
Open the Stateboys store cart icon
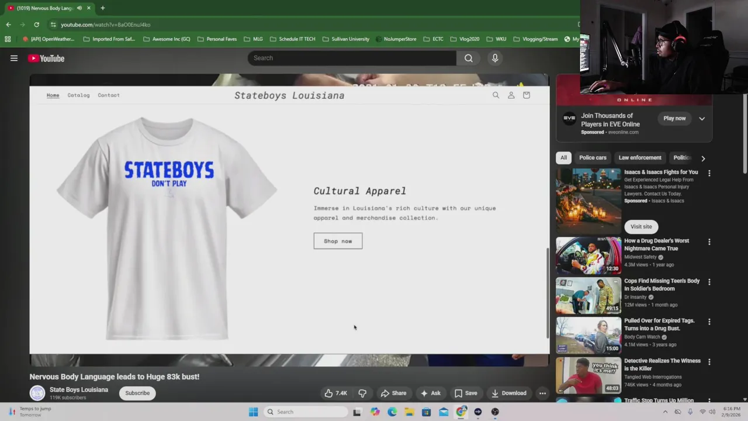click(526, 95)
